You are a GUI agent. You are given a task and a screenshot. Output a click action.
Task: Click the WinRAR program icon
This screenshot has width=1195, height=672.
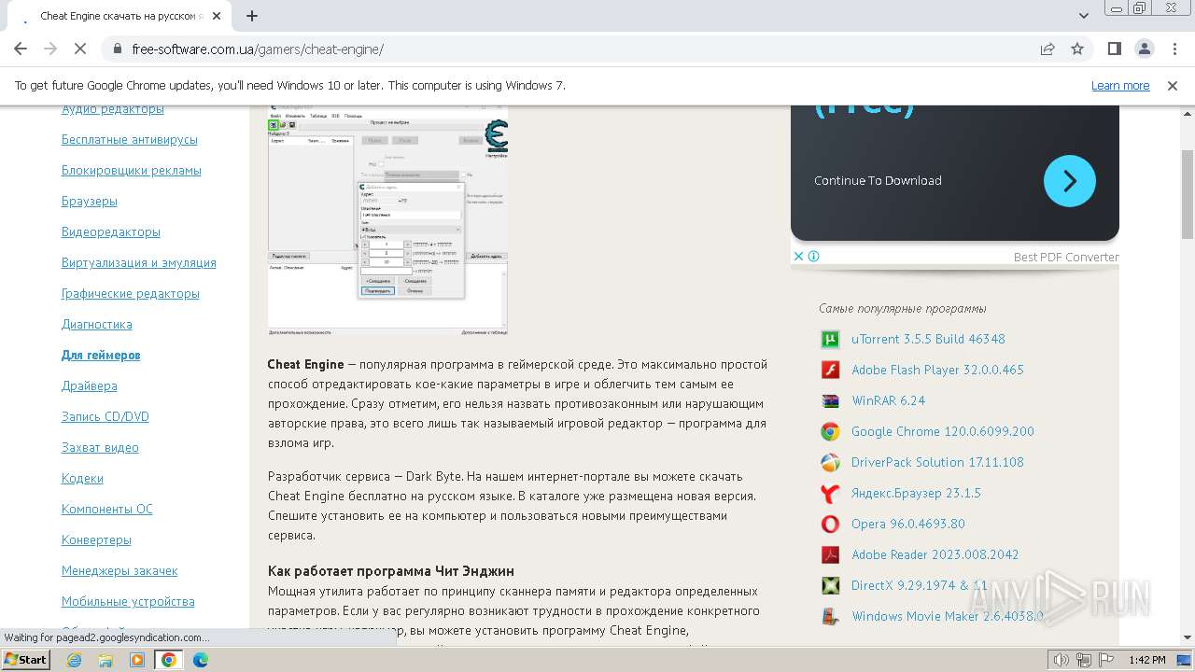tap(830, 401)
